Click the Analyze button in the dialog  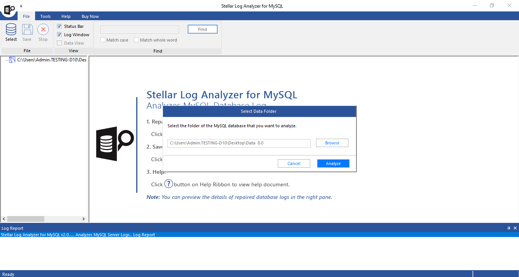333,163
